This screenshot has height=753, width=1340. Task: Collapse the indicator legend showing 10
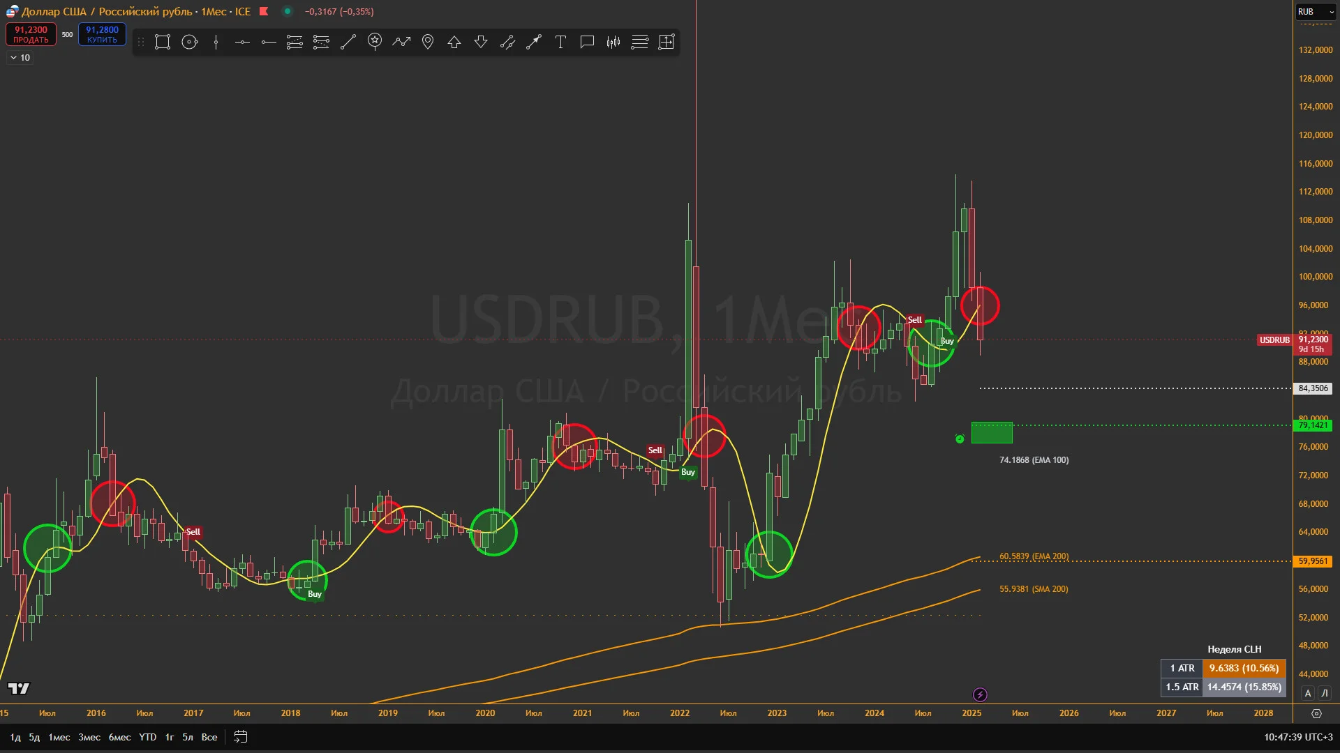tap(20, 58)
